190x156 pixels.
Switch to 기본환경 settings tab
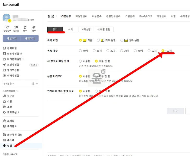[x=66, y=16]
